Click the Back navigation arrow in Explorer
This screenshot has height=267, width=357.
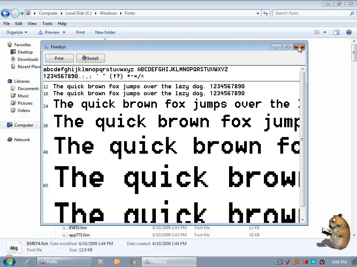tap(6, 14)
